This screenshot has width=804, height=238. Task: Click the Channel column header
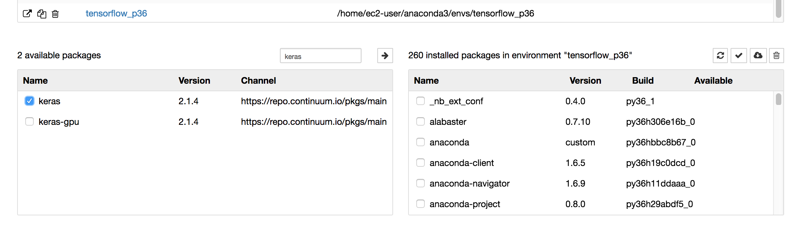pos(258,80)
